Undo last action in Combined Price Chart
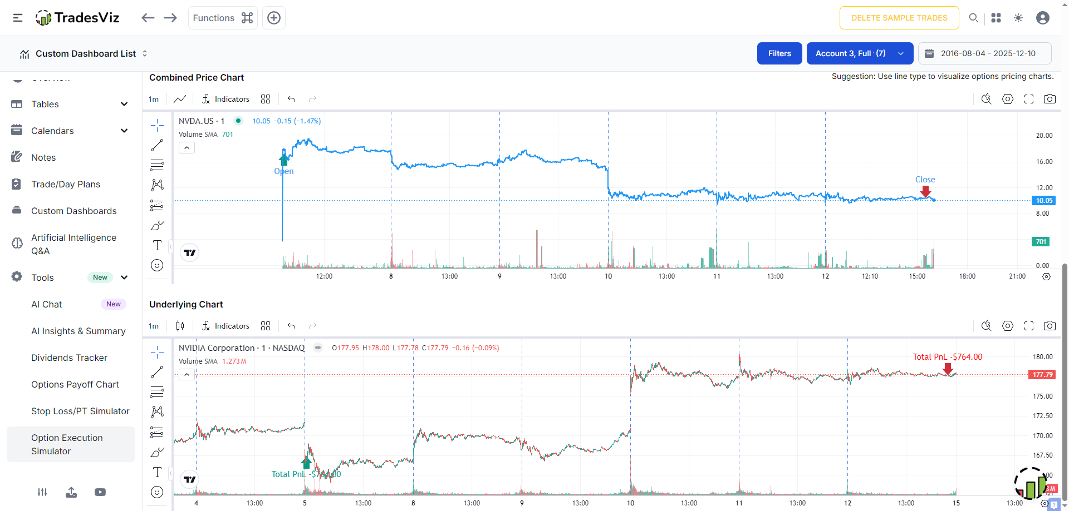1069x511 pixels. tap(291, 99)
